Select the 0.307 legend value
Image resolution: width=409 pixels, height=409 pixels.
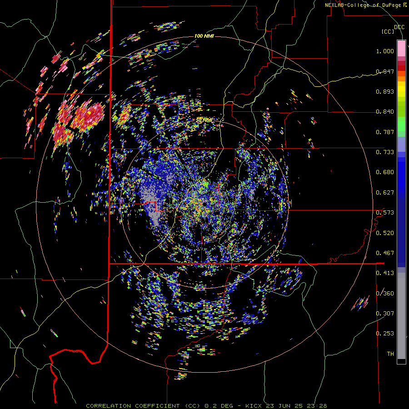(x=385, y=314)
